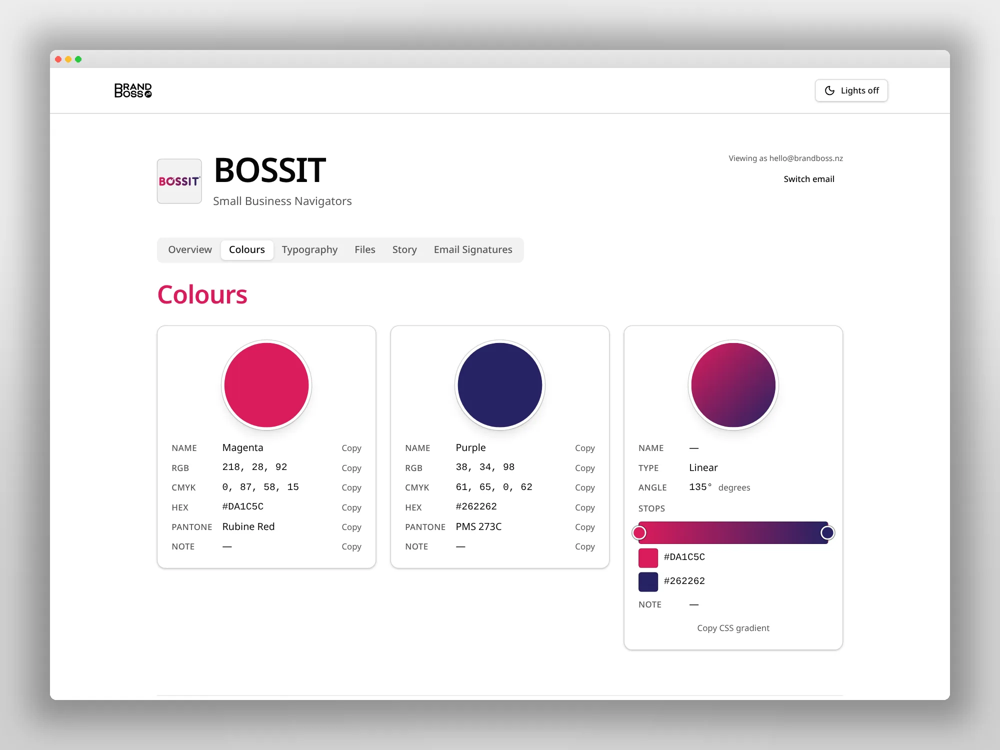Viewport: 1000px width, 750px height.
Task: Copy the #262262 hex in Purple card
Action: point(584,507)
